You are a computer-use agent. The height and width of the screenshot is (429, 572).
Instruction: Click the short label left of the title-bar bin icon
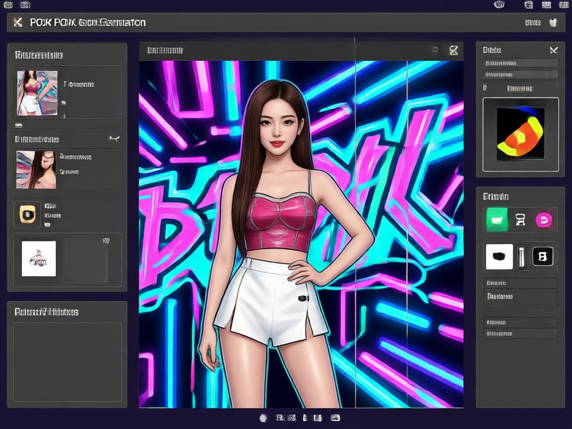pyautogui.click(x=532, y=23)
